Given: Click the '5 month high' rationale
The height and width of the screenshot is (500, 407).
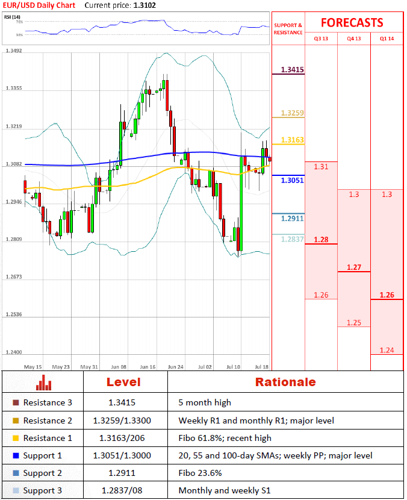Looking at the screenshot, I should (x=205, y=403).
